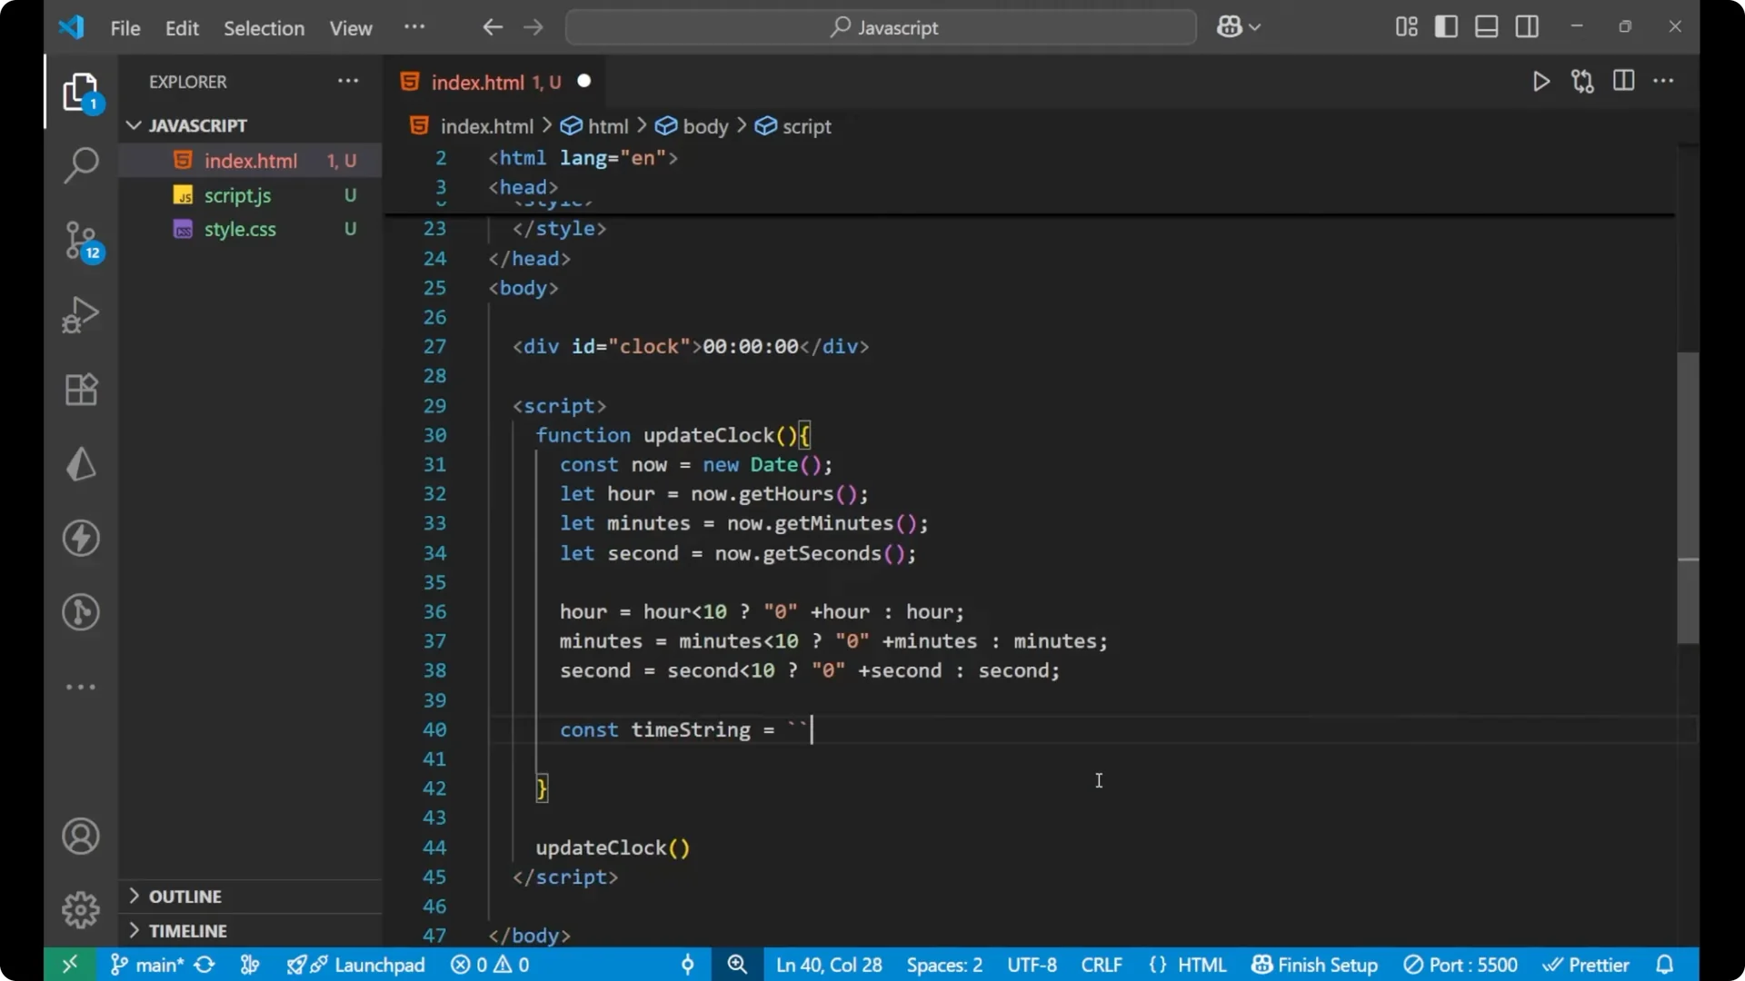The image size is (1745, 981).
Task: Open the Selection menu
Action: (264, 28)
